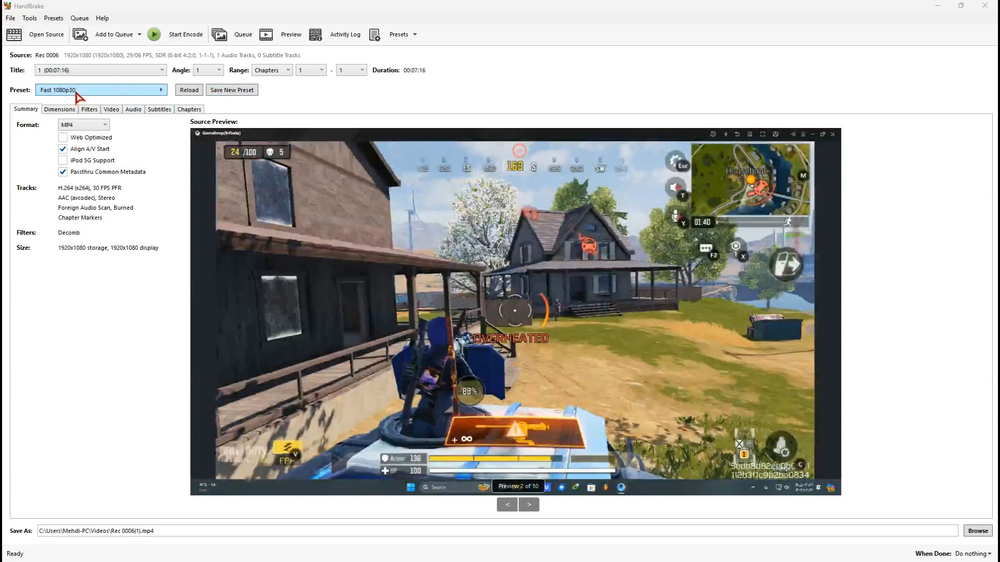This screenshot has width=1000, height=562.
Task: Click the Browse button
Action: 978,531
